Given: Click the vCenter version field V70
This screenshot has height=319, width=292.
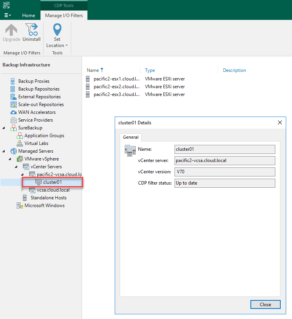Looking at the screenshot, I should 225,172.
